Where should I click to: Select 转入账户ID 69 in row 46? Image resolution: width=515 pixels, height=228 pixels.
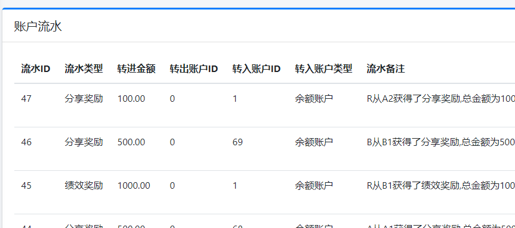238,142
